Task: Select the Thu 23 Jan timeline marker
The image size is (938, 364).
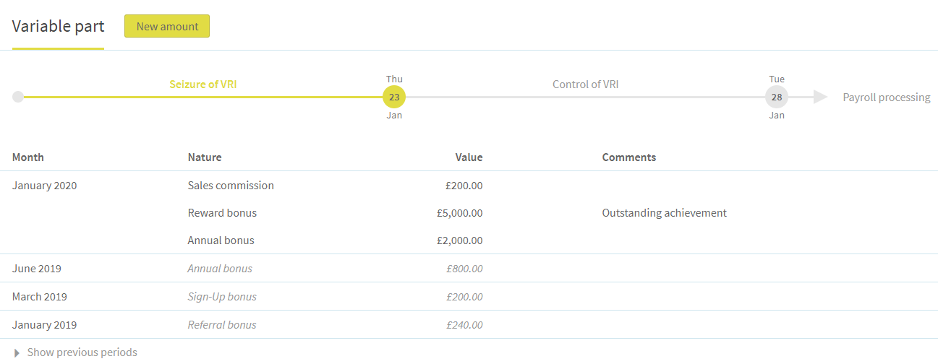Action: pos(394,97)
